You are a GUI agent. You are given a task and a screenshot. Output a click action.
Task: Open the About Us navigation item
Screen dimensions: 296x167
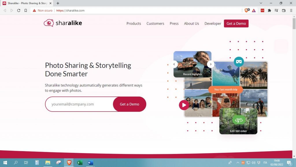coord(191,24)
